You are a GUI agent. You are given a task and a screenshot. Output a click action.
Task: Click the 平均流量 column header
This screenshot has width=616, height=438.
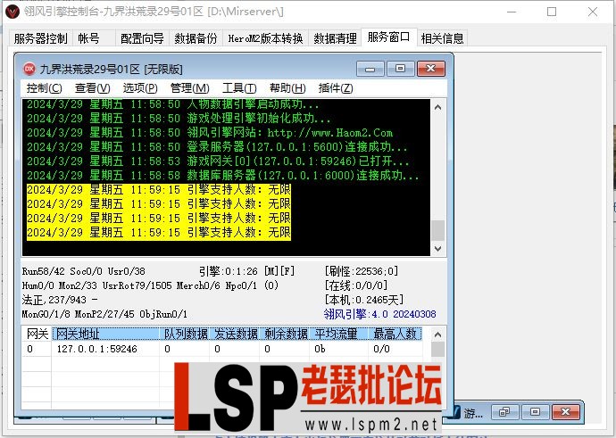coord(339,334)
